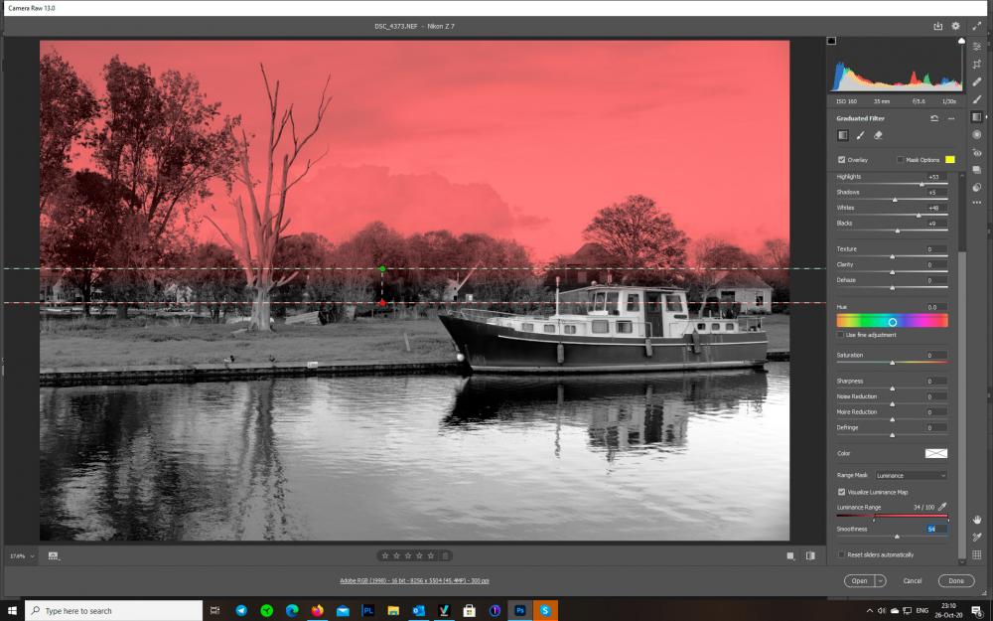Click the Open button
993x621 pixels.
point(859,580)
